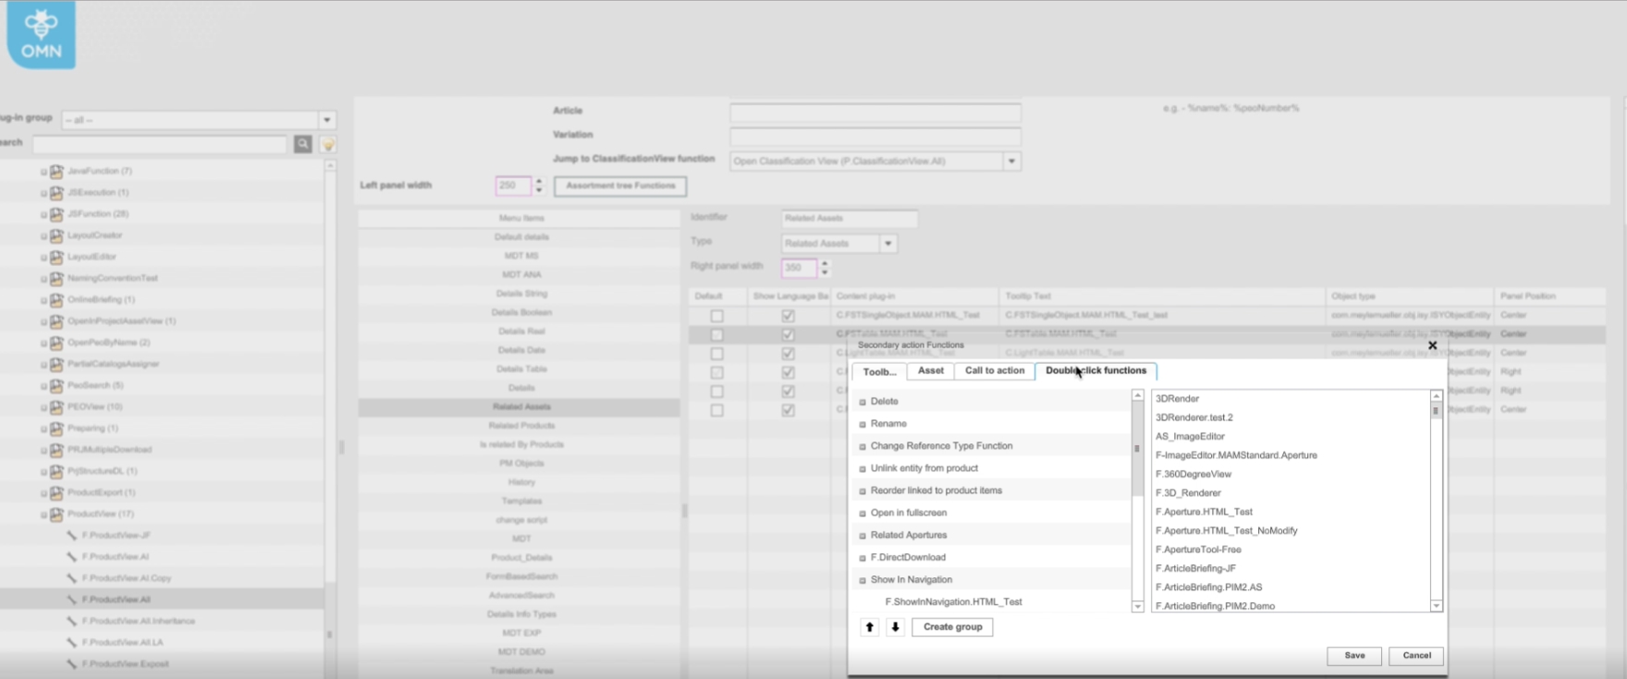Open the Type dropdown showing Related Assets
Viewport: 1627px width, 679px height.
887,244
